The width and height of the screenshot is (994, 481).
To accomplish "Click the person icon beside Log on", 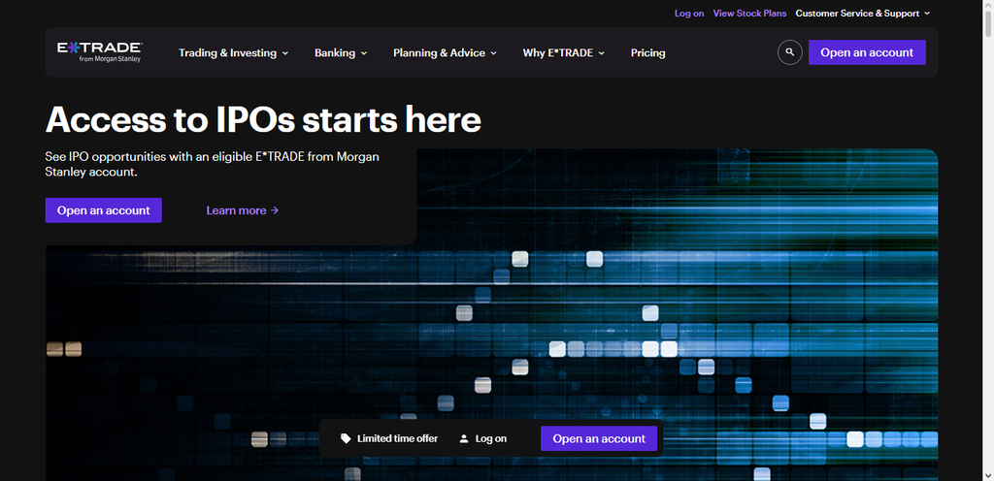I will click(464, 438).
